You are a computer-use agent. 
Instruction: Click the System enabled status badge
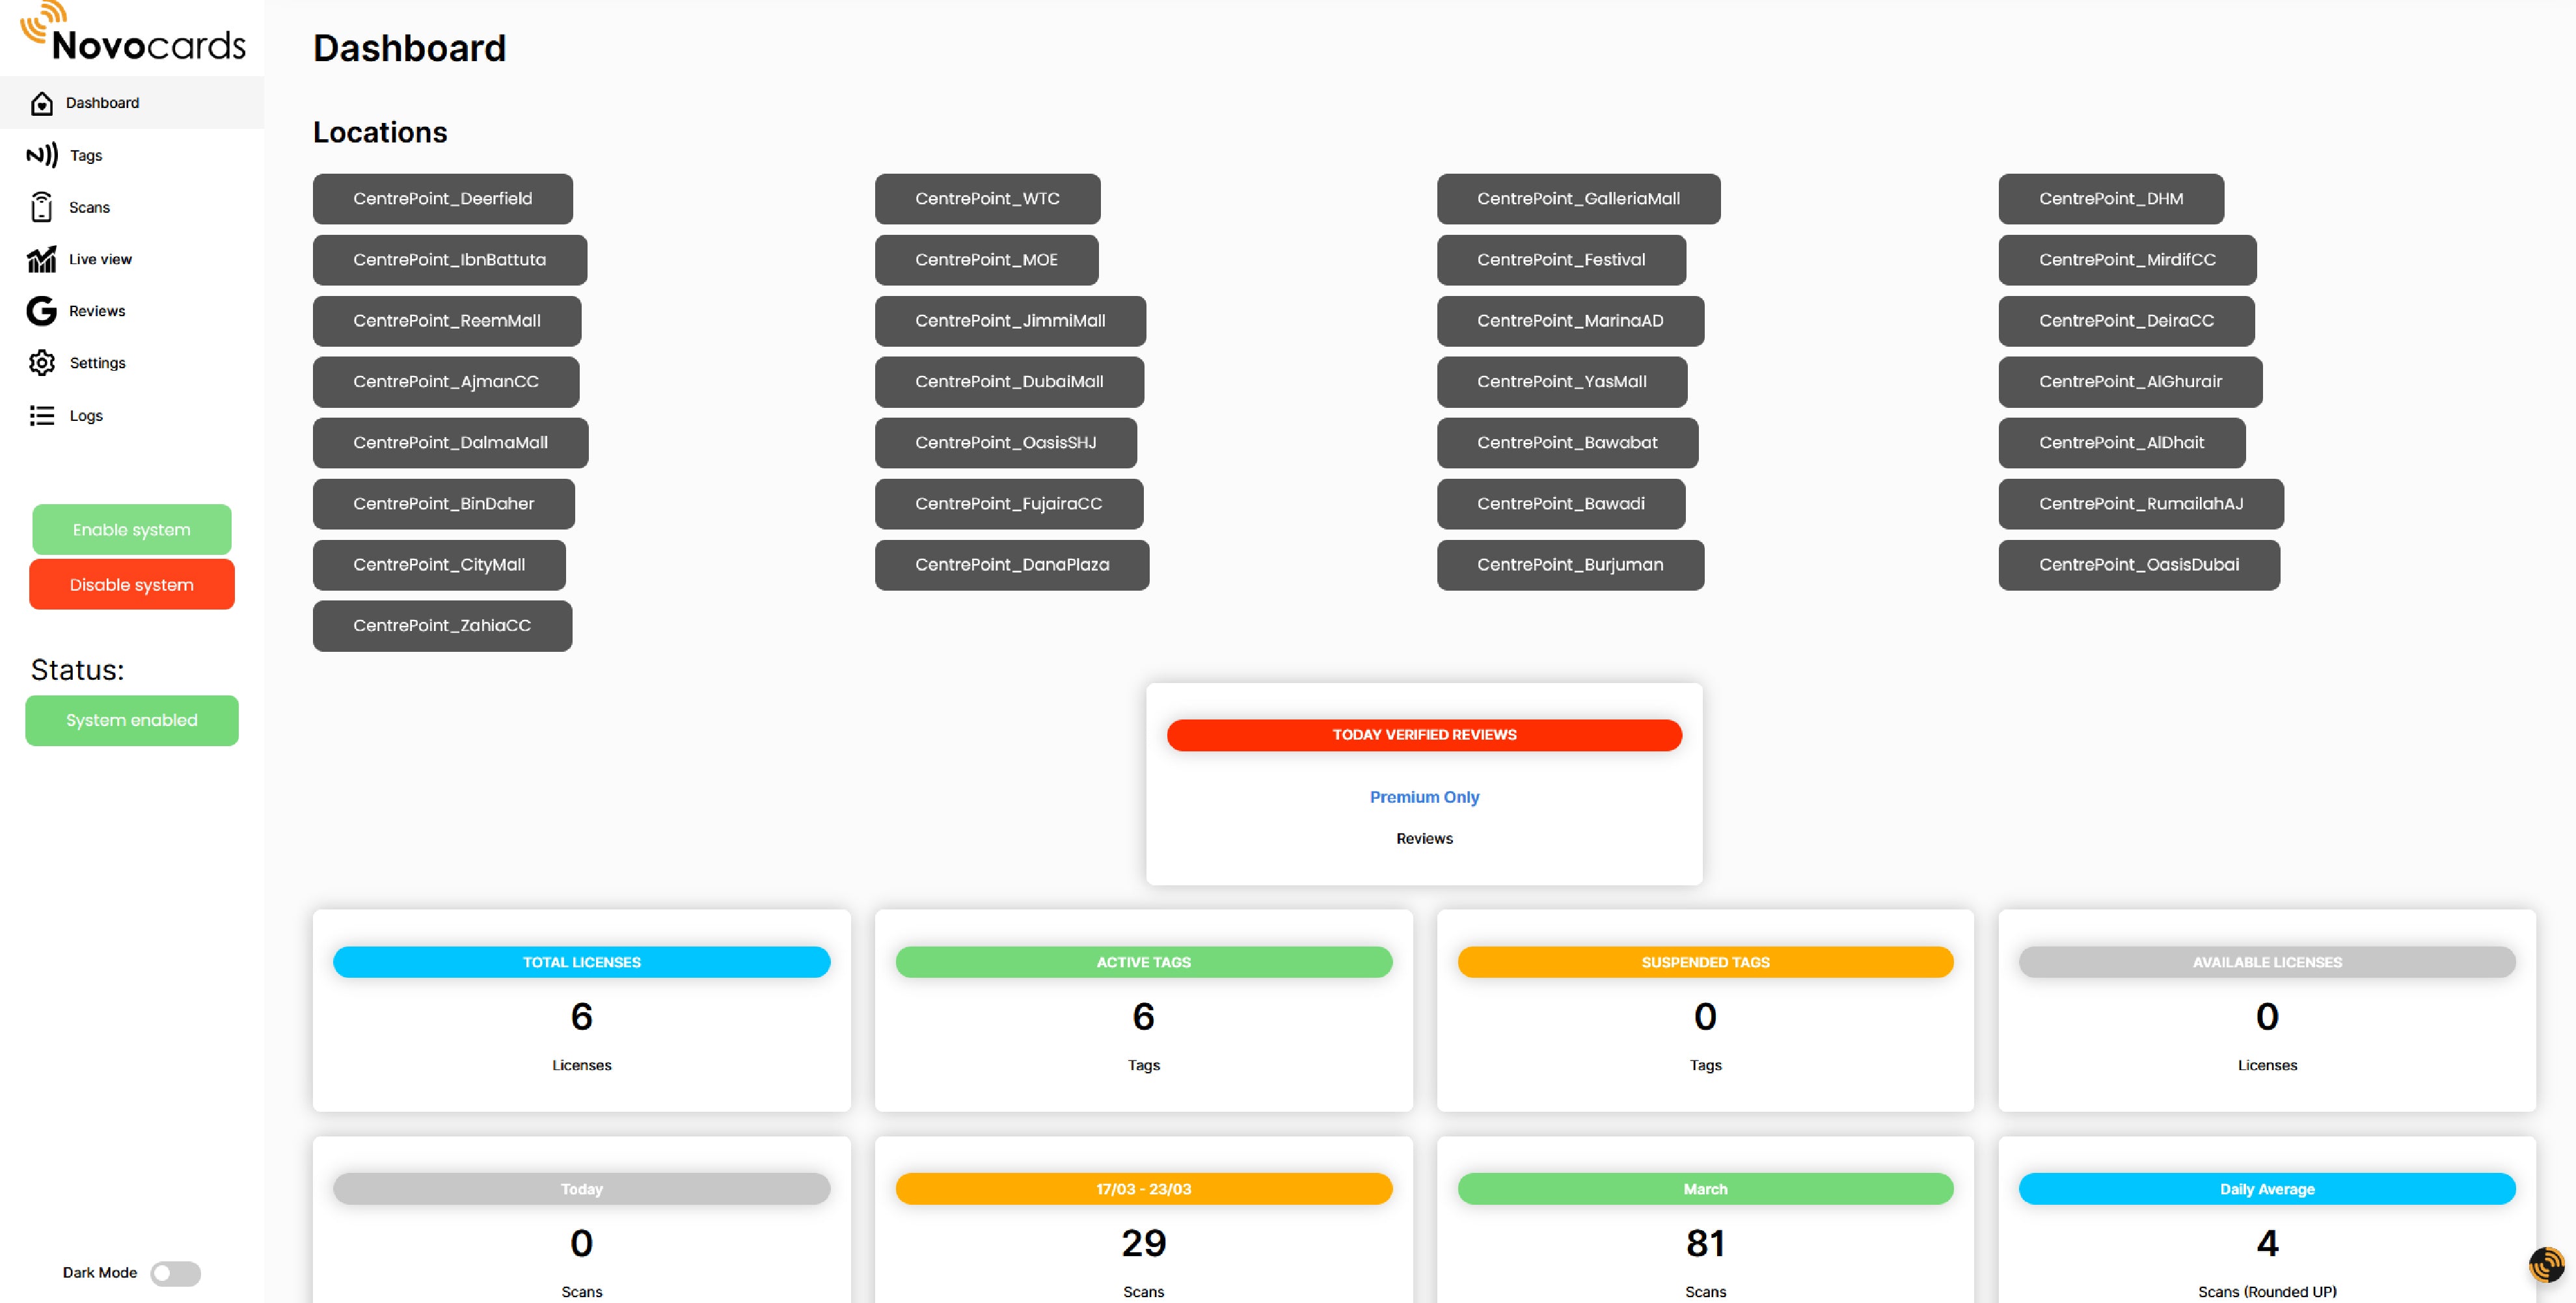pos(132,720)
